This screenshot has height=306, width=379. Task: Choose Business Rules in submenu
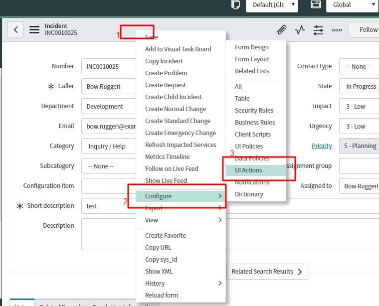255,123
